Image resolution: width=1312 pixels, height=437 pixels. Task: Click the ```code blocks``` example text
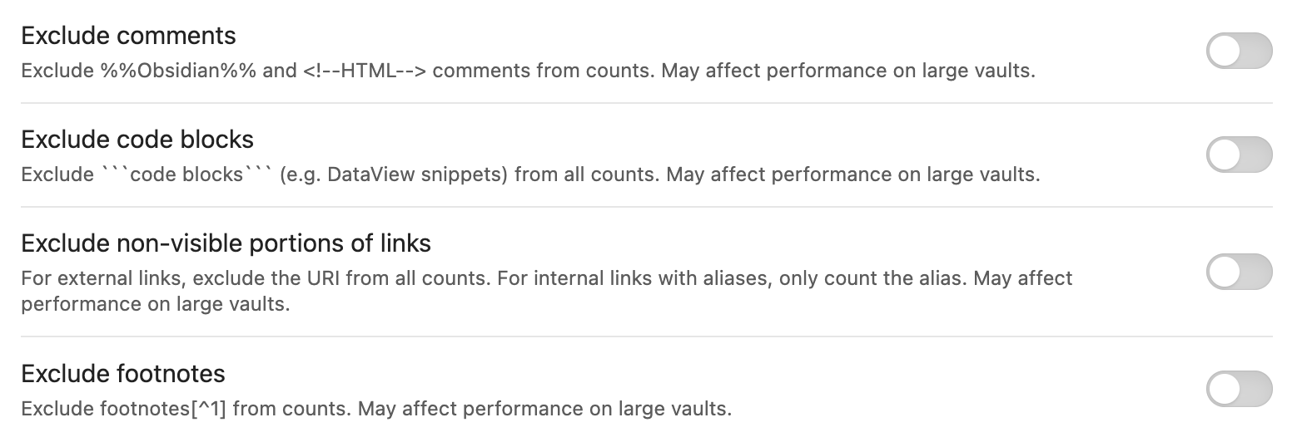[186, 174]
